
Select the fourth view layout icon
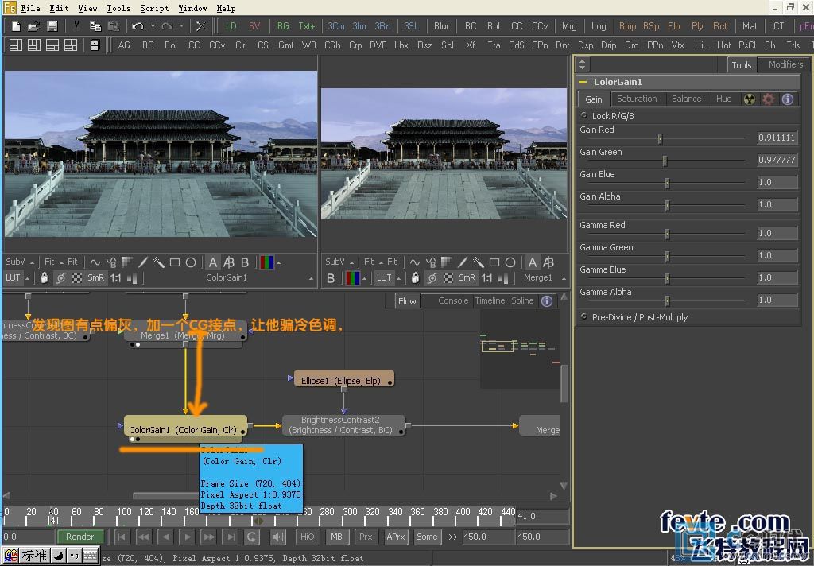(71, 45)
